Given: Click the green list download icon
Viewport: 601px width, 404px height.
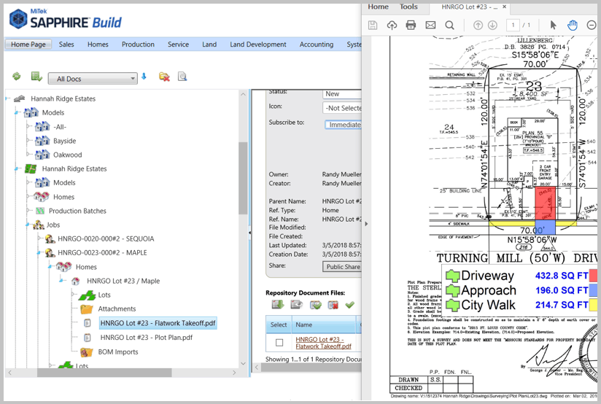Looking at the screenshot, I should [x=36, y=77].
